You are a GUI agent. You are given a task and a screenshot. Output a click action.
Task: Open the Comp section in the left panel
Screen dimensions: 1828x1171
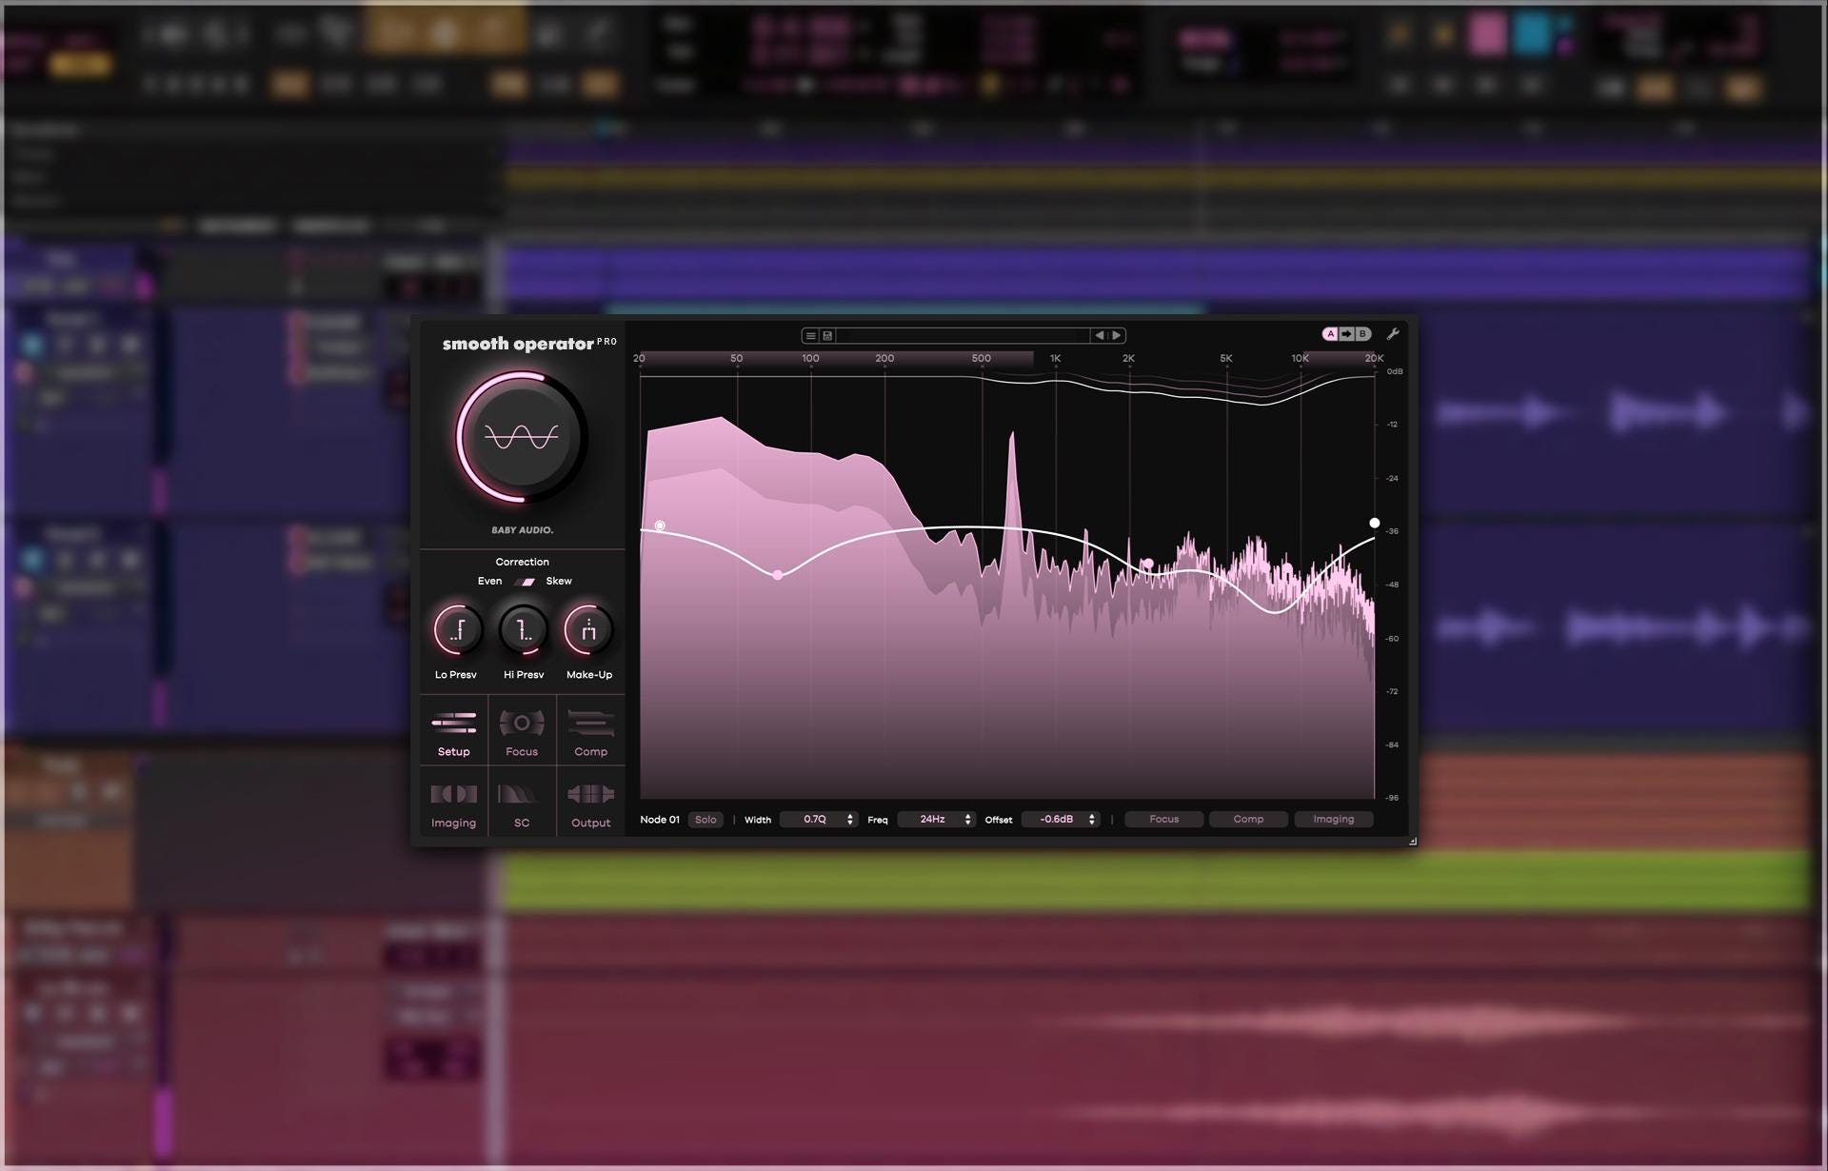coord(590,730)
